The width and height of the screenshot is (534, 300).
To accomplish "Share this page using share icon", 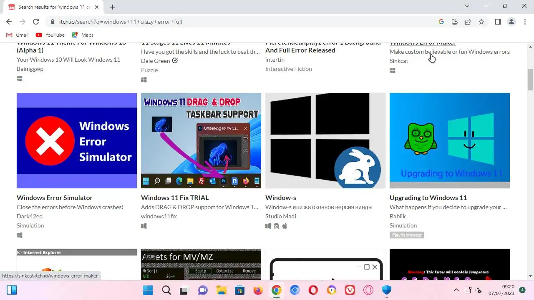I will click(468, 22).
